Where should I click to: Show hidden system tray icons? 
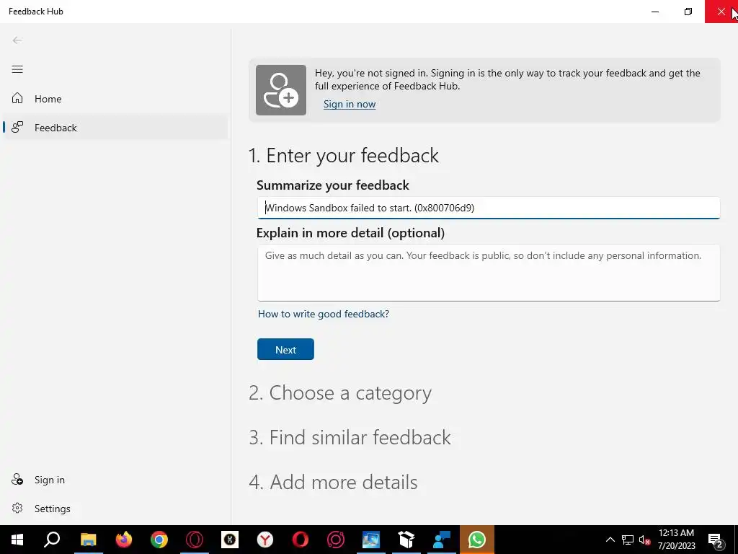[x=610, y=540]
